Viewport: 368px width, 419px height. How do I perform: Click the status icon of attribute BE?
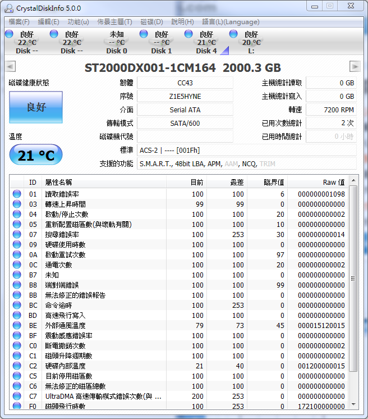17,325
